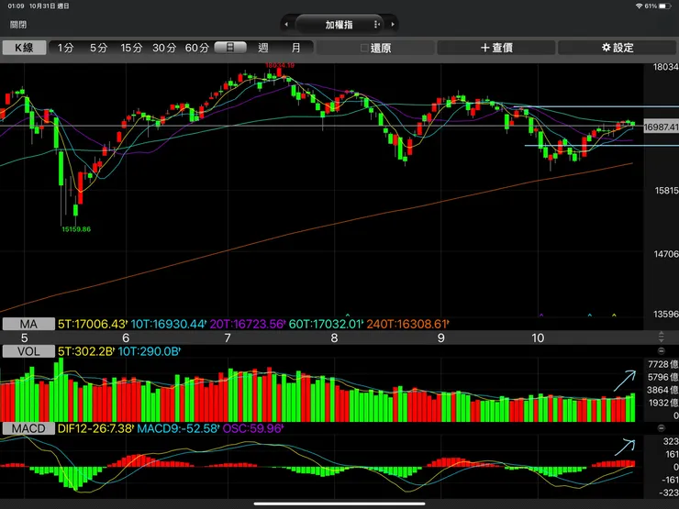Viewport: 679px width, 509px height.
Task: Open the 設定 settings gear
Action: pos(618,48)
